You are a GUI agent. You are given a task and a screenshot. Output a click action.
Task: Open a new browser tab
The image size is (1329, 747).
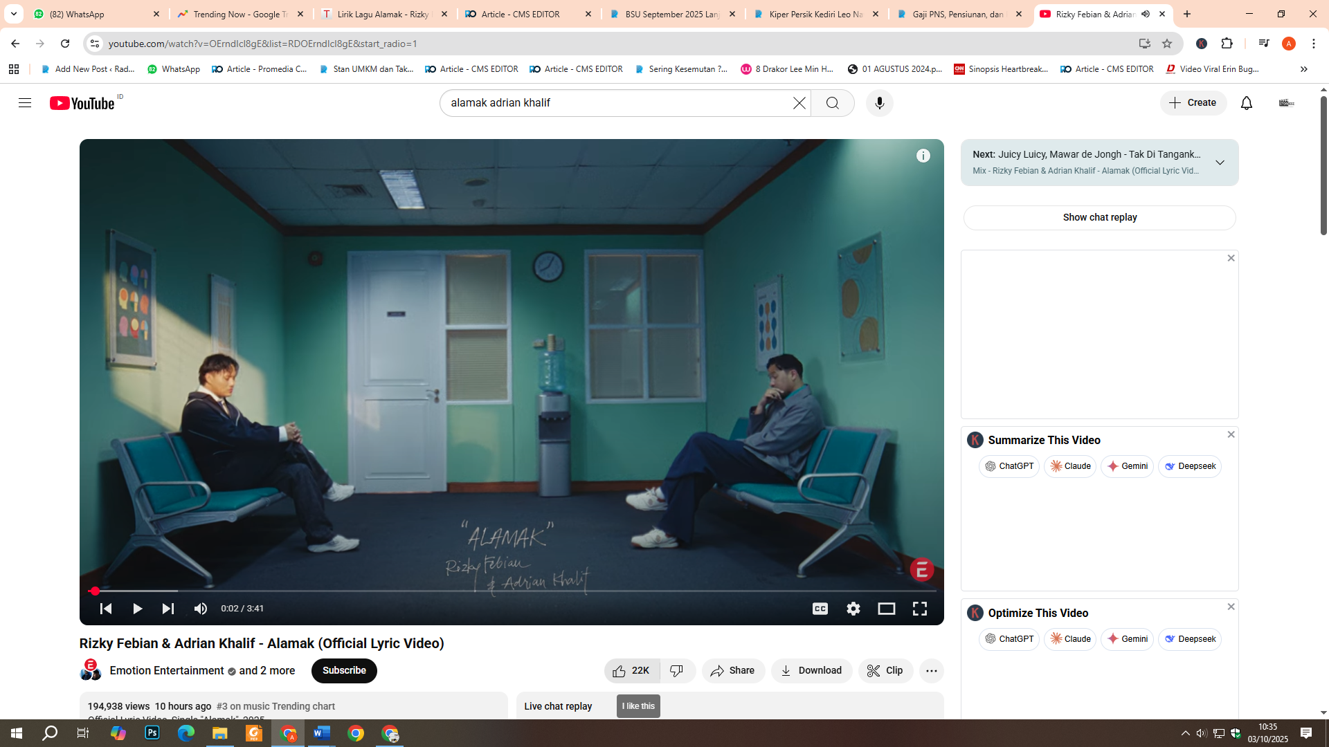1187,14
